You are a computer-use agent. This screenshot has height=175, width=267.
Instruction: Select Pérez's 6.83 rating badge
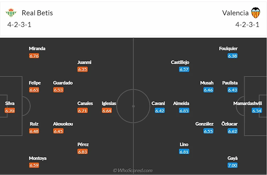83,152
